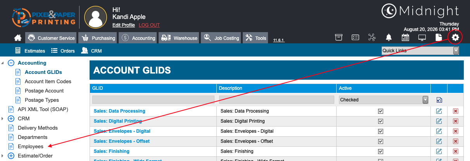Open Sales: Data Processing GLID link
Screen dimensions: 470x161
(119, 111)
